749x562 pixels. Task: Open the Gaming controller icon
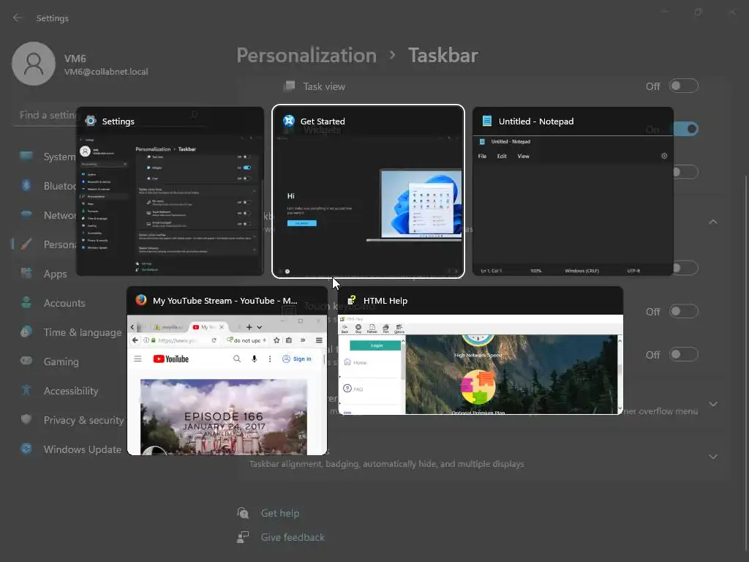pos(26,361)
